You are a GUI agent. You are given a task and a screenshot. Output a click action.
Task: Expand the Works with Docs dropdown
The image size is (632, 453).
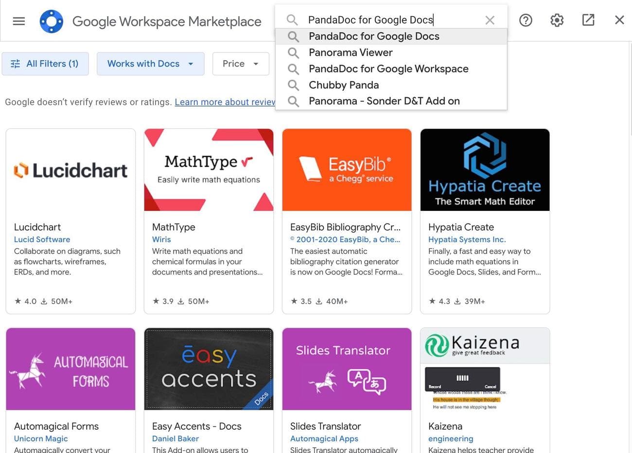(150, 64)
